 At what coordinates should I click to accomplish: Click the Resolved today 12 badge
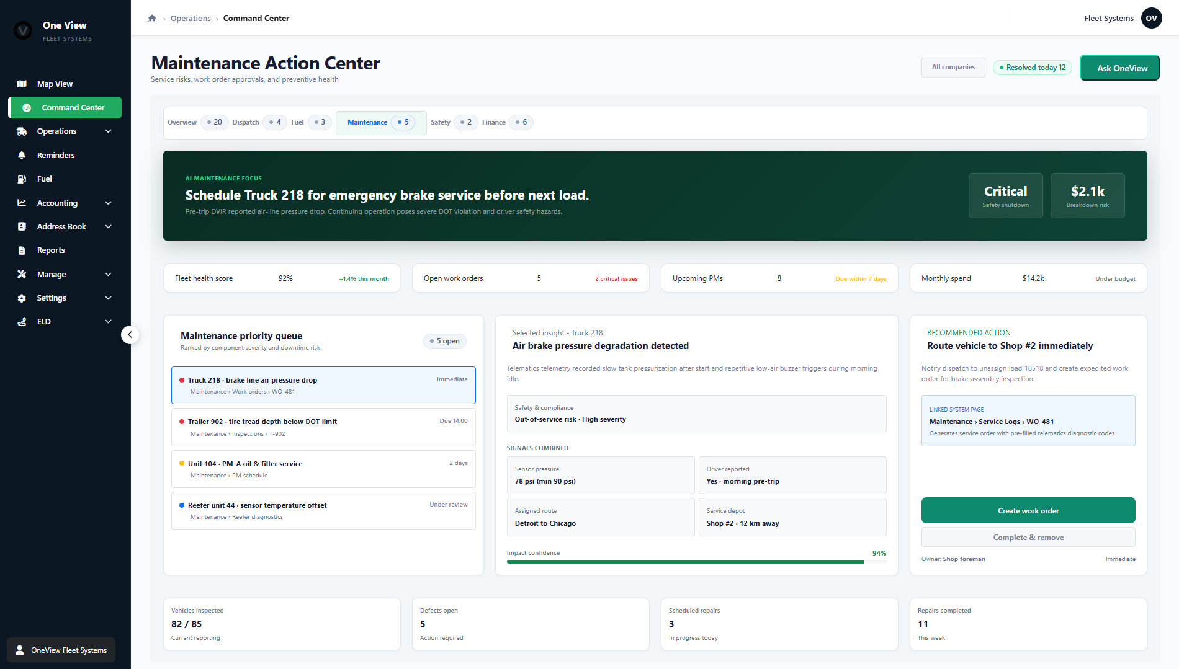pos(1033,68)
